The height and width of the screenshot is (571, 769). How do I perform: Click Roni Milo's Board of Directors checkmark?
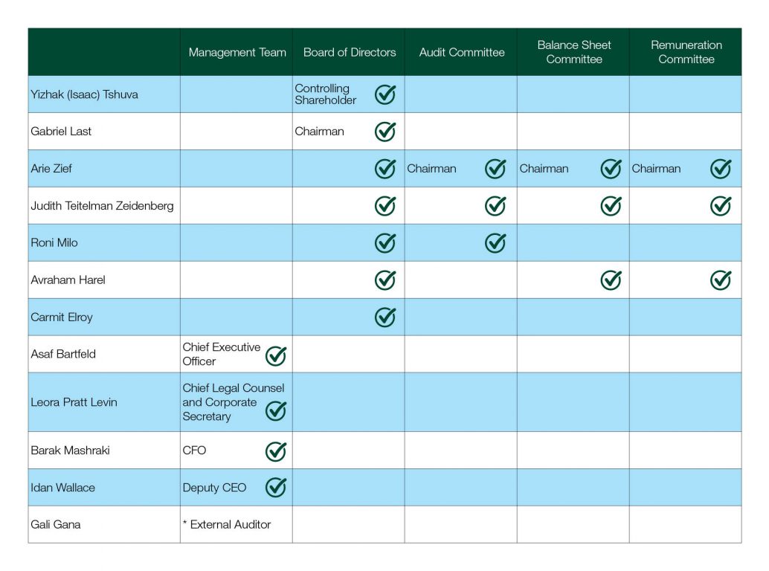(385, 242)
